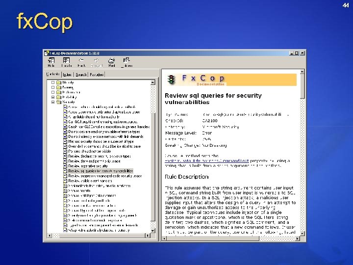Click the 'Review sql queries for security vulnerabilities' heading
Image resolution: width=353 pixels, height=265 pixels.
pos(213,99)
